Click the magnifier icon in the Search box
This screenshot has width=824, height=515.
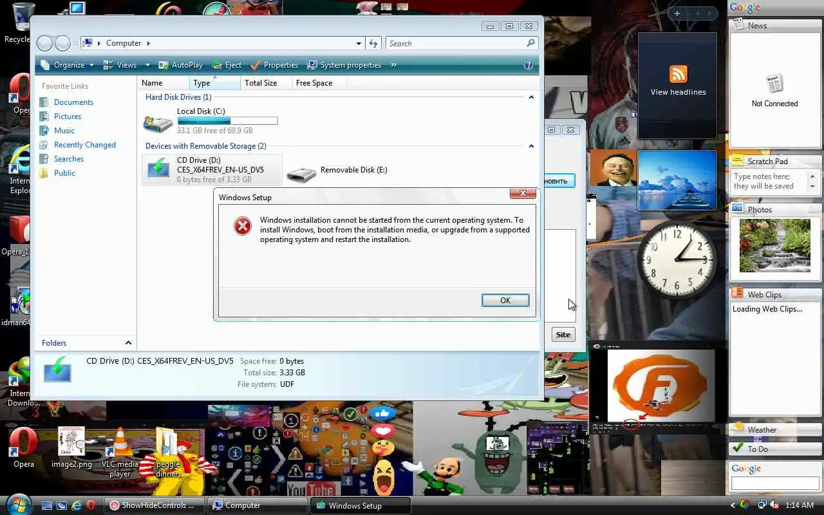(x=530, y=43)
